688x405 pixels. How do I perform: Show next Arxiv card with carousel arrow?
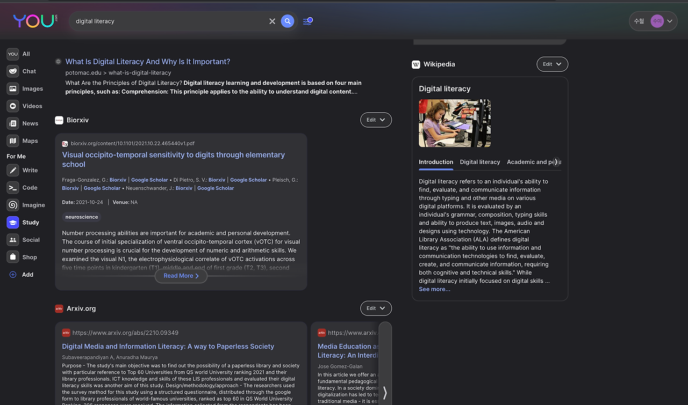385,393
